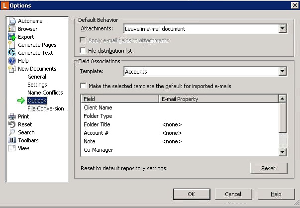Viewport: 300px width, 208px height.
Task: Check Make selected template the default
Action: (84, 86)
